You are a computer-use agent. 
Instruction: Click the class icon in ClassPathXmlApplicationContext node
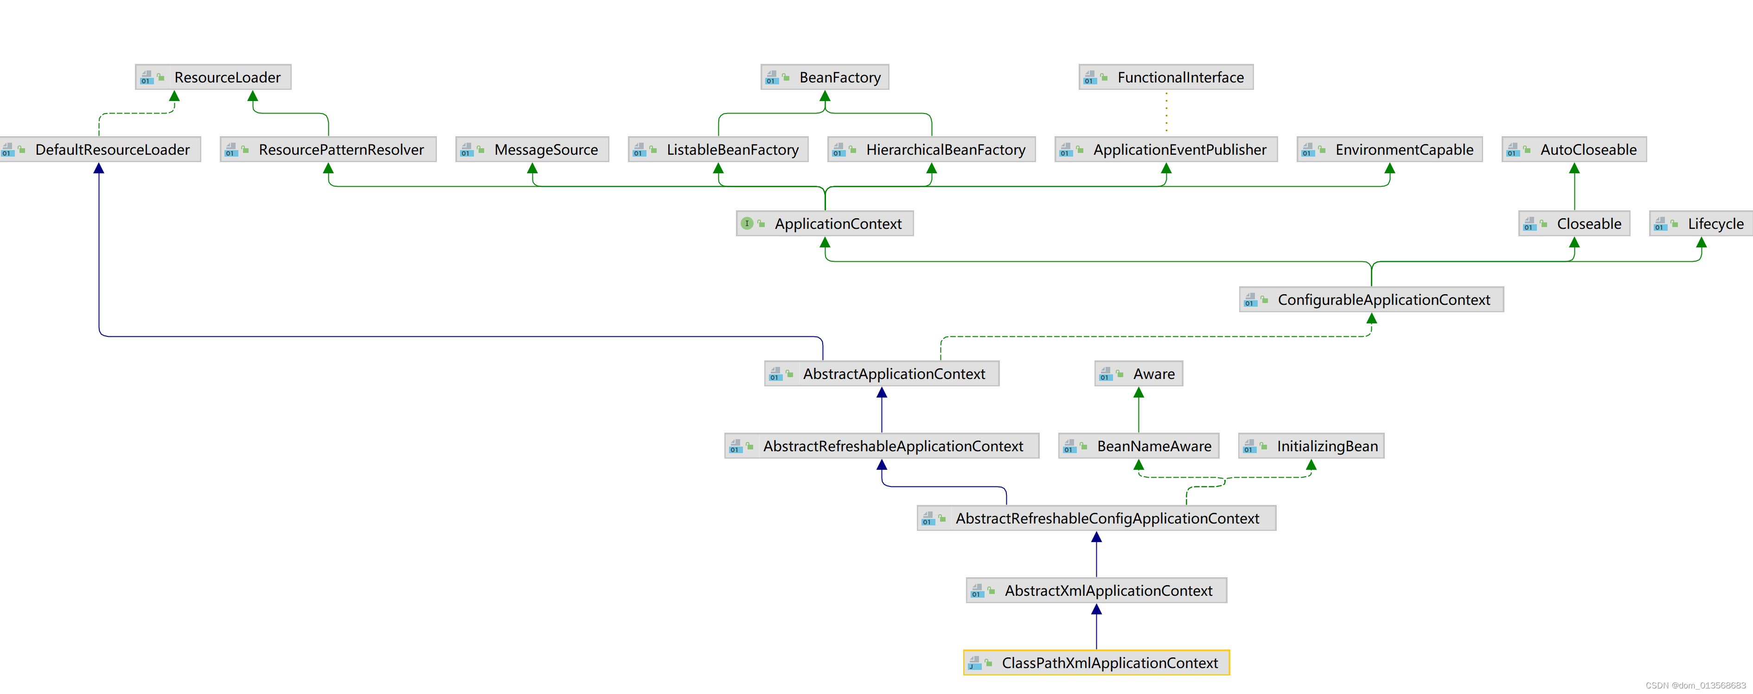pos(974,663)
